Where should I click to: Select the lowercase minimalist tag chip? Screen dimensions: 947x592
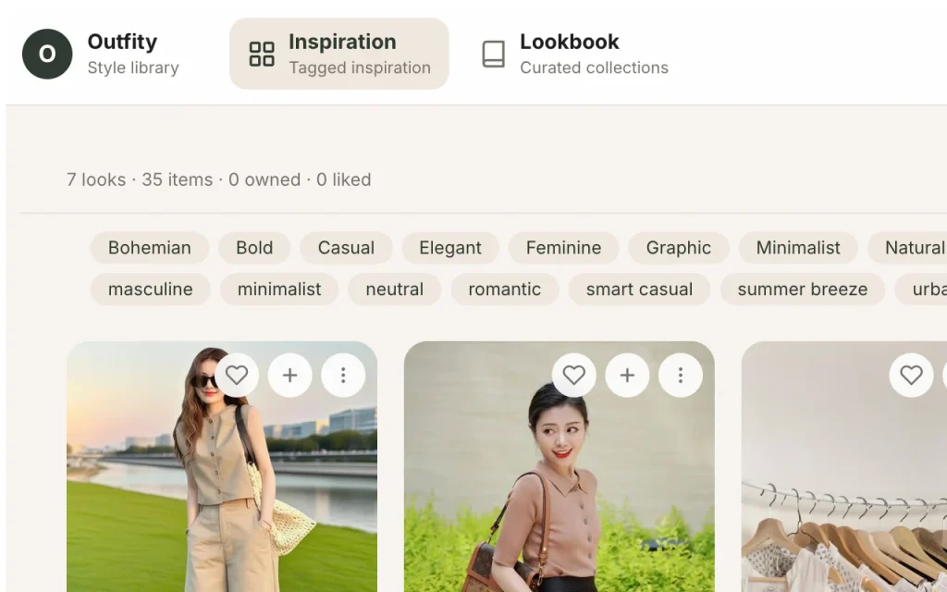click(279, 290)
